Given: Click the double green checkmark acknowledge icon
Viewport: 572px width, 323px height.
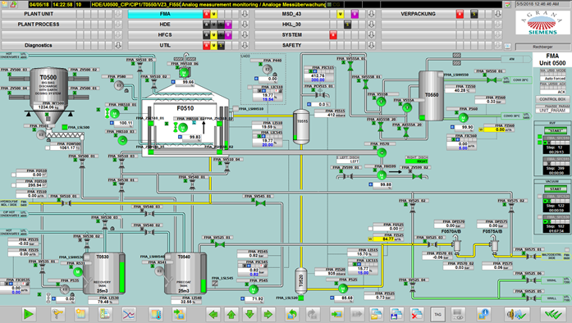Looking at the screenshot, I should pyautogui.click(x=553, y=314).
